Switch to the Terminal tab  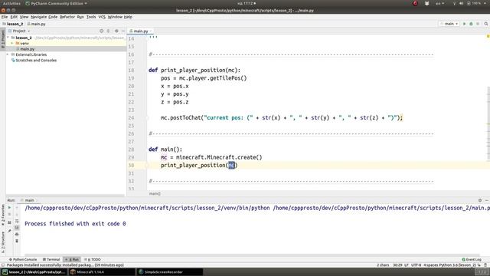(x=51, y=259)
